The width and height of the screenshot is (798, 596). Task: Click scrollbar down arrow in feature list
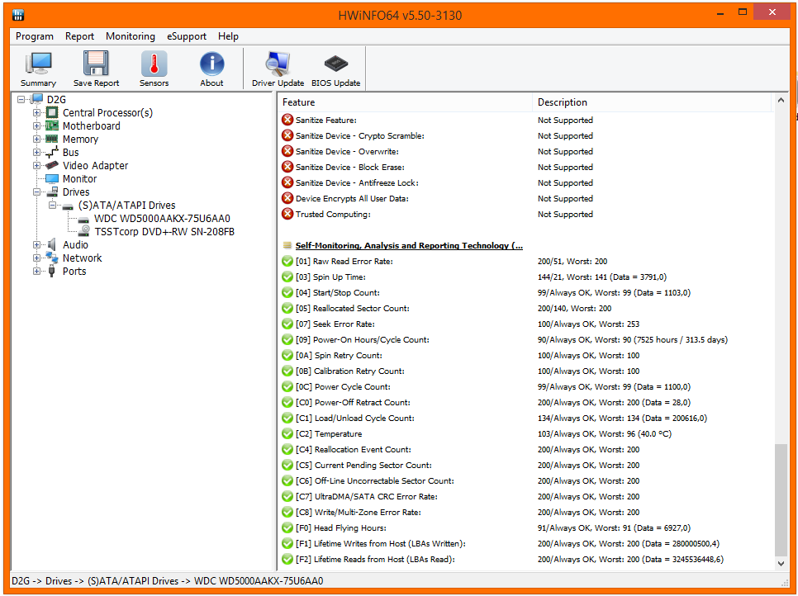781,564
